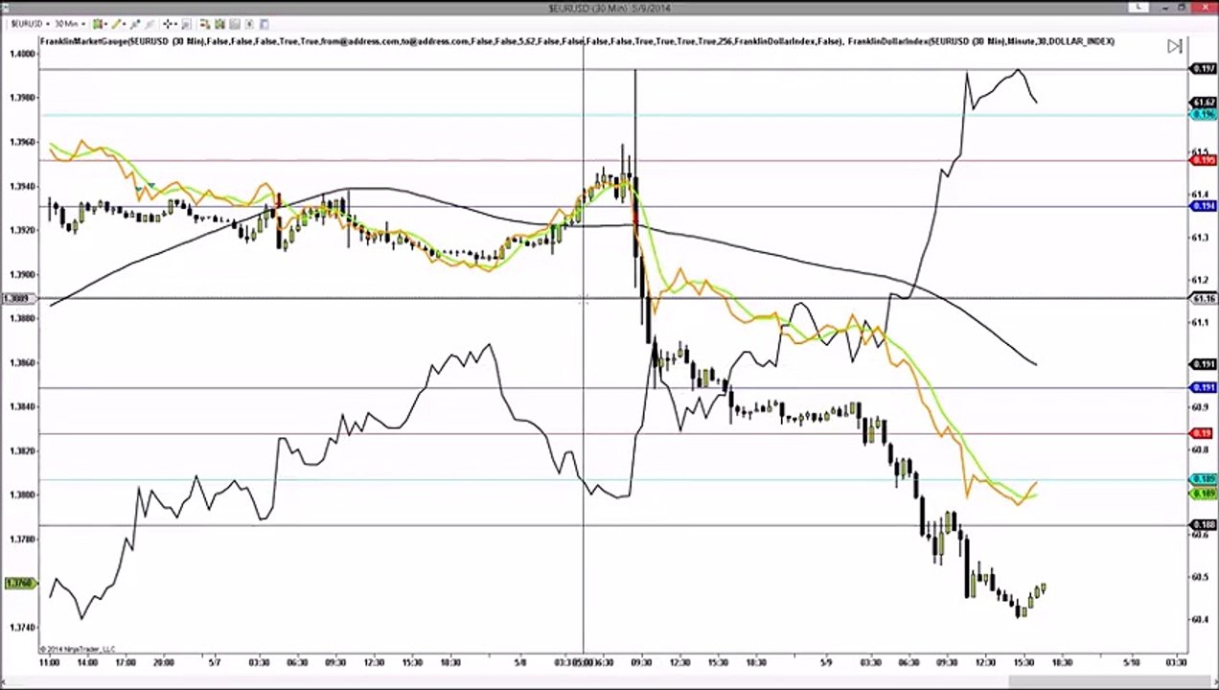This screenshot has width=1219, height=690.
Task: Click the 1.4000 price axis label
Action: coord(23,54)
